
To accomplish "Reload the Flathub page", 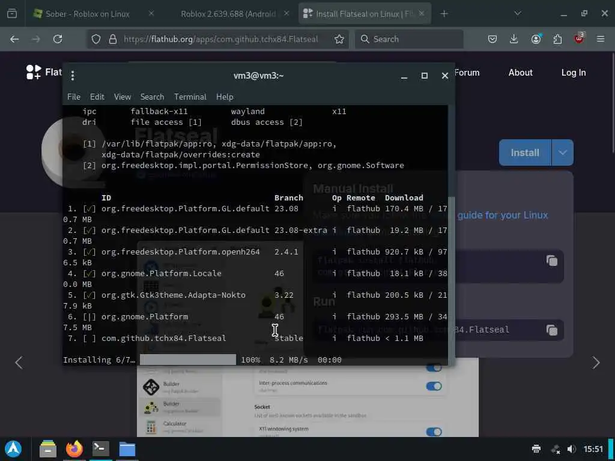I will coord(58,39).
